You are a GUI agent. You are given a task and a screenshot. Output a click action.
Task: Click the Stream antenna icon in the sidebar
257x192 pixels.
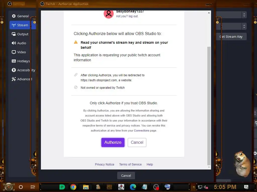pyautogui.click(x=14, y=25)
